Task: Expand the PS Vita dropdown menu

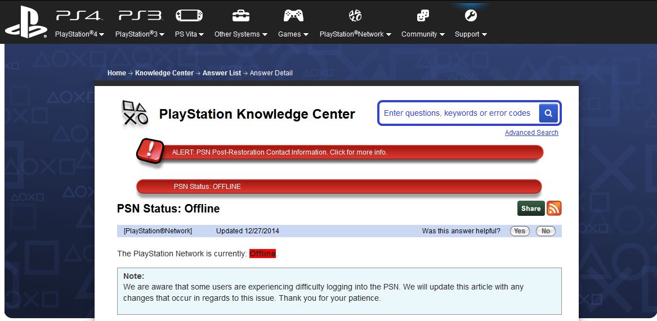Action: [x=189, y=34]
